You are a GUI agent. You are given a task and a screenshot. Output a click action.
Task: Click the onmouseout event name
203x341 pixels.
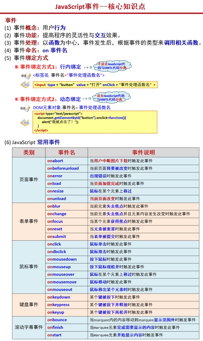[x=60, y=290]
